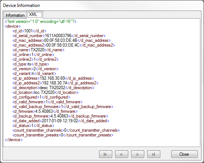Viewport: 204px width, 163px height.
Task: Click the description desc TX20202 line
Action: click(x=53, y=88)
